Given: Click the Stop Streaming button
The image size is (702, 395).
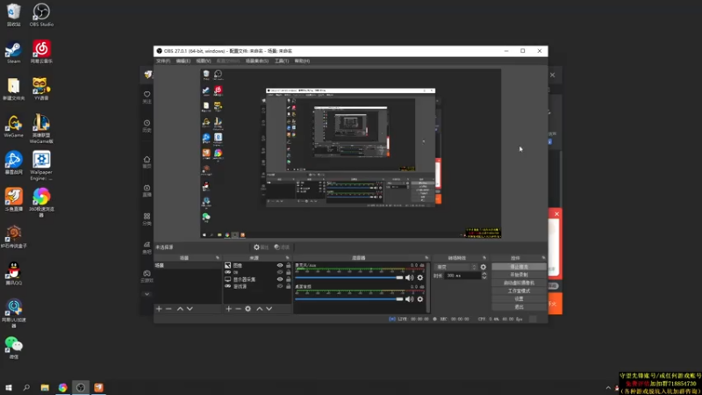Looking at the screenshot, I should click(518, 267).
